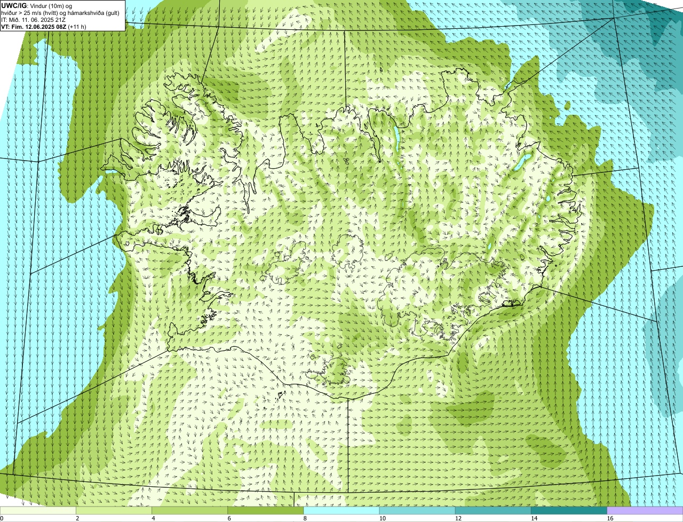The image size is (683, 522).
Task: Click the legend scale label '6'
Action: (x=229, y=518)
